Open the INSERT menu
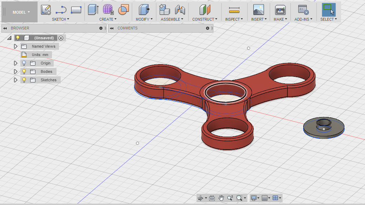 tap(259, 19)
